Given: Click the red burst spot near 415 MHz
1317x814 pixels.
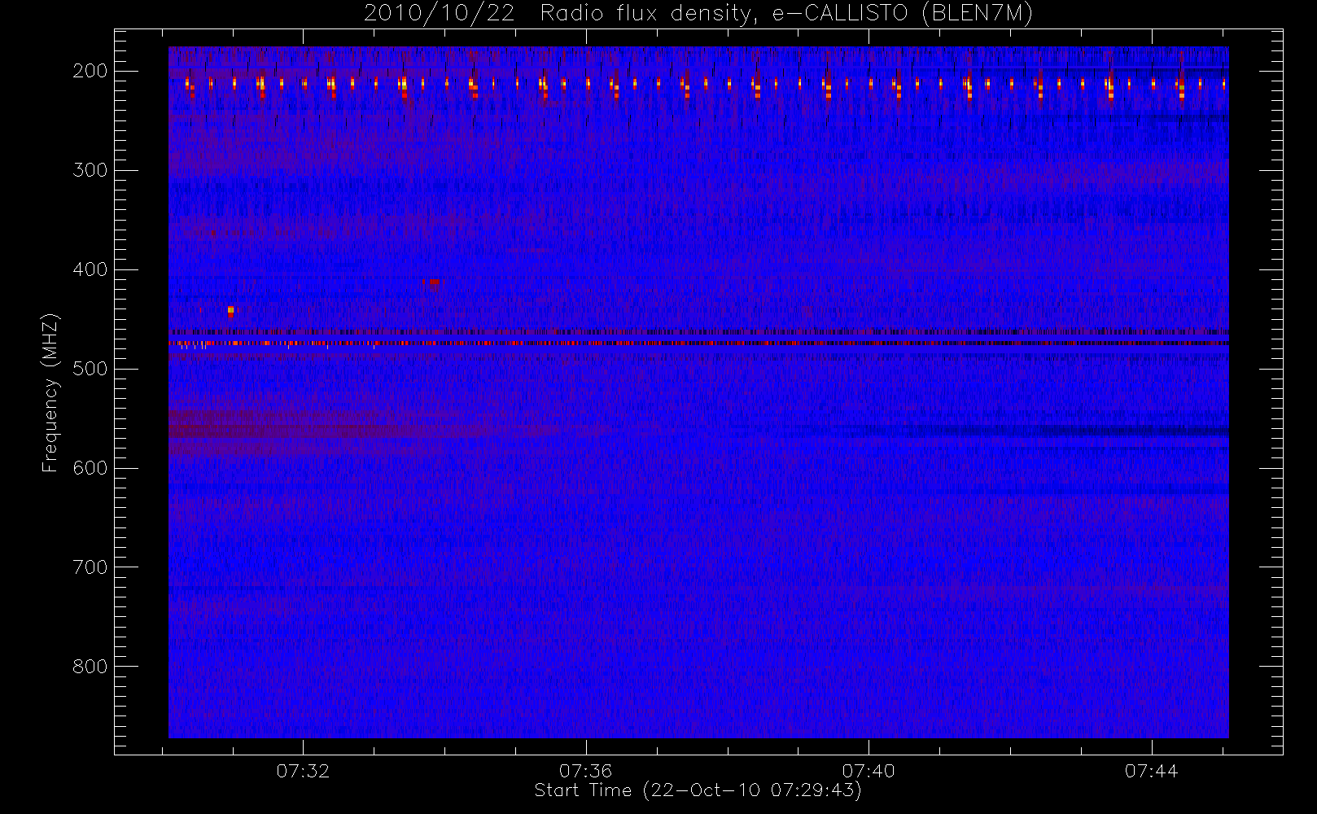Looking at the screenshot, I should pos(433,284).
